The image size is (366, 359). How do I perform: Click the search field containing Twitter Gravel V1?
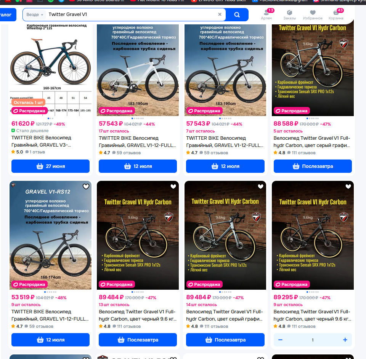click(132, 14)
